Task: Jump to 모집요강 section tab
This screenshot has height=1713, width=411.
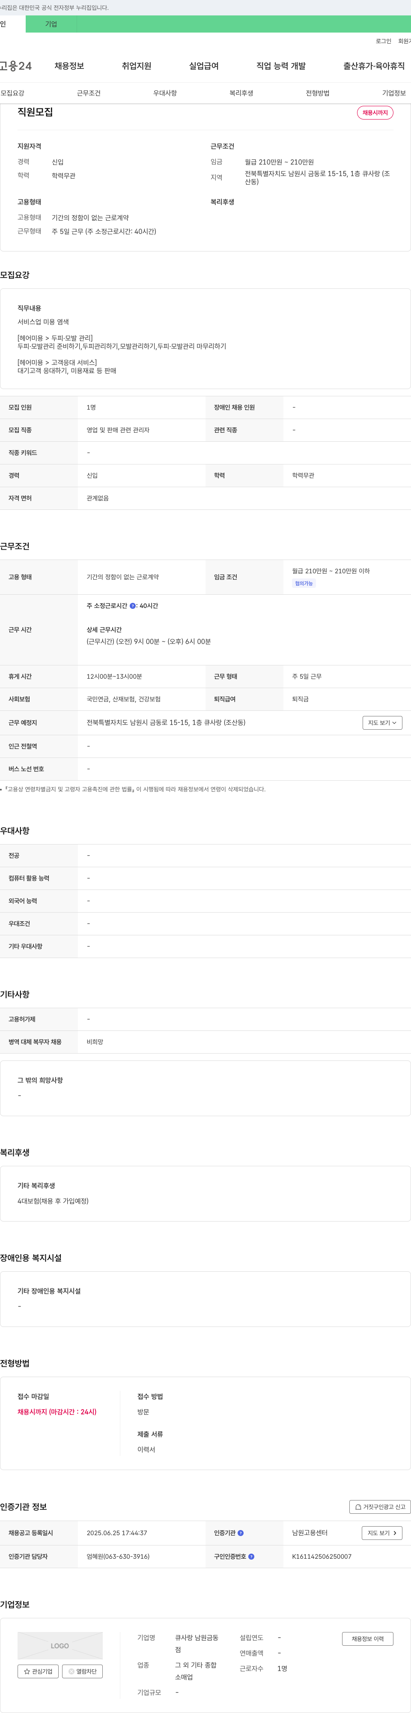Action: coord(12,93)
